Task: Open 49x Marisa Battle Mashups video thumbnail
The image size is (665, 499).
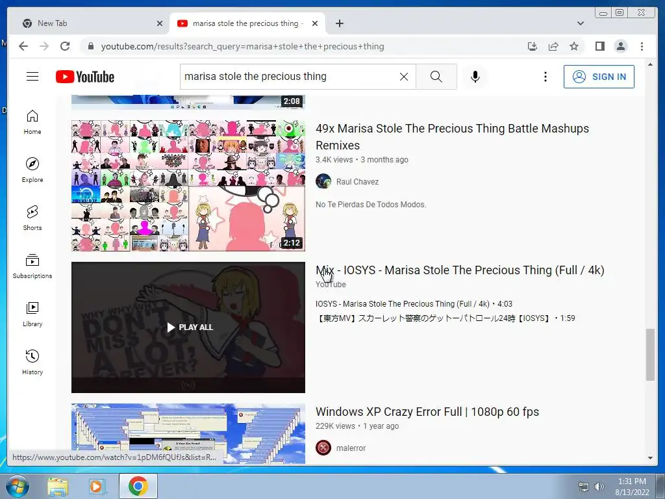Action: pyautogui.click(x=188, y=185)
